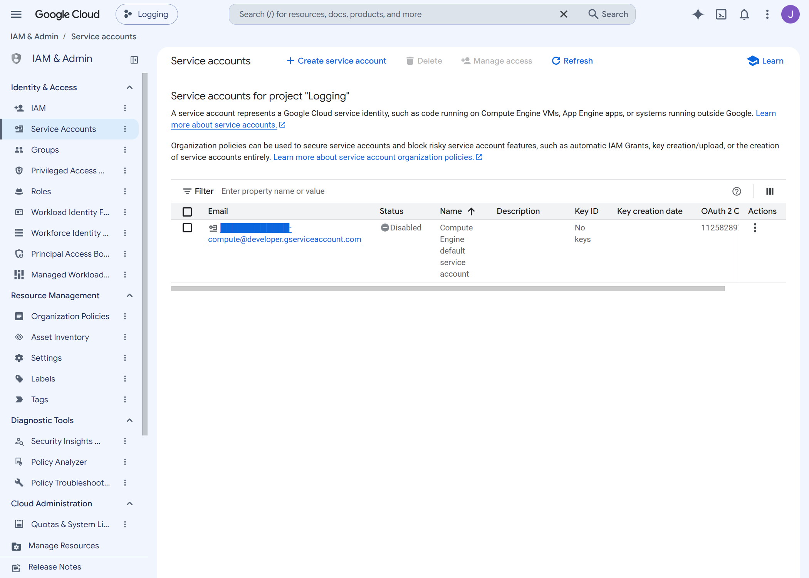
Task: Click Principal Access Boundary icon
Action: (x=19, y=254)
